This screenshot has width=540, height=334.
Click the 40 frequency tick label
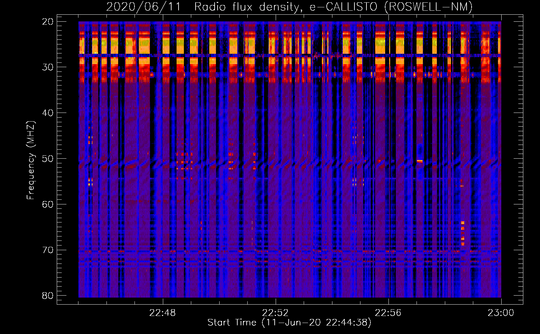(48, 113)
